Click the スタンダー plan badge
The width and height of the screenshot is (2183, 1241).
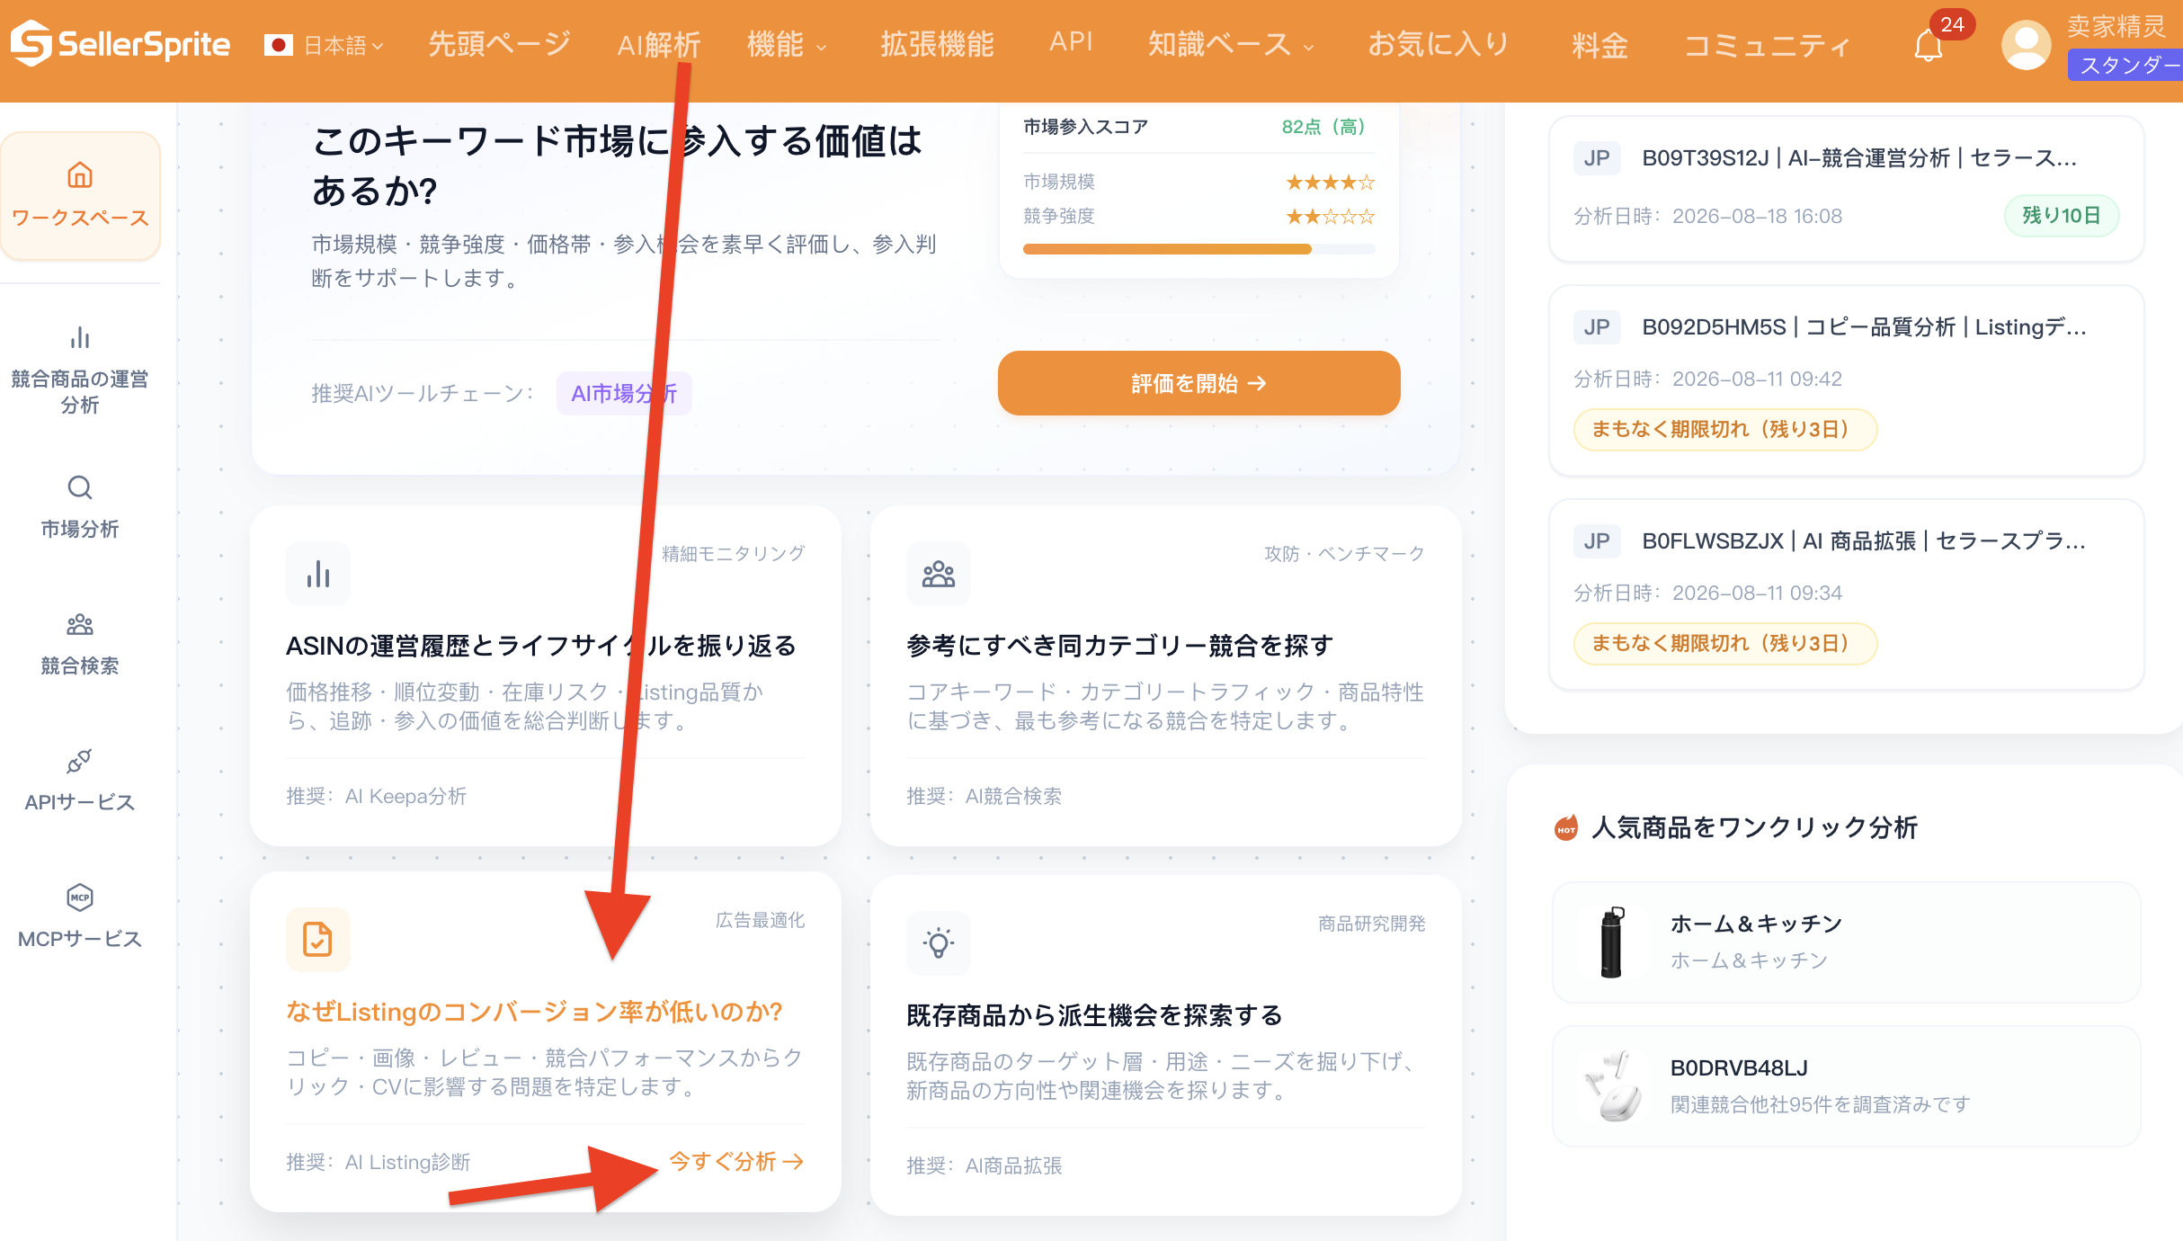pyautogui.click(x=2125, y=65)
